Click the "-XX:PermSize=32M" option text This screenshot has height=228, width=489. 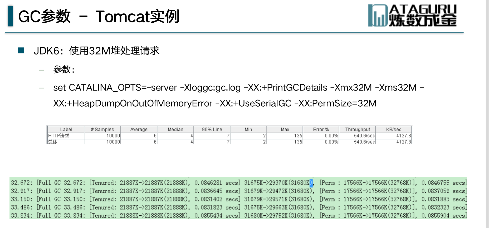(x=335, y=103)
